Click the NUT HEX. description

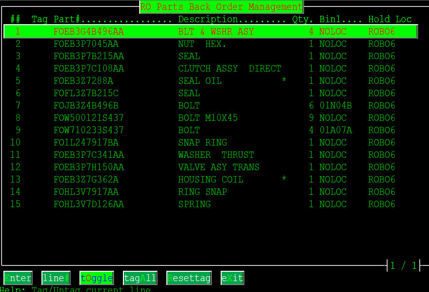(x=202, y=44)
